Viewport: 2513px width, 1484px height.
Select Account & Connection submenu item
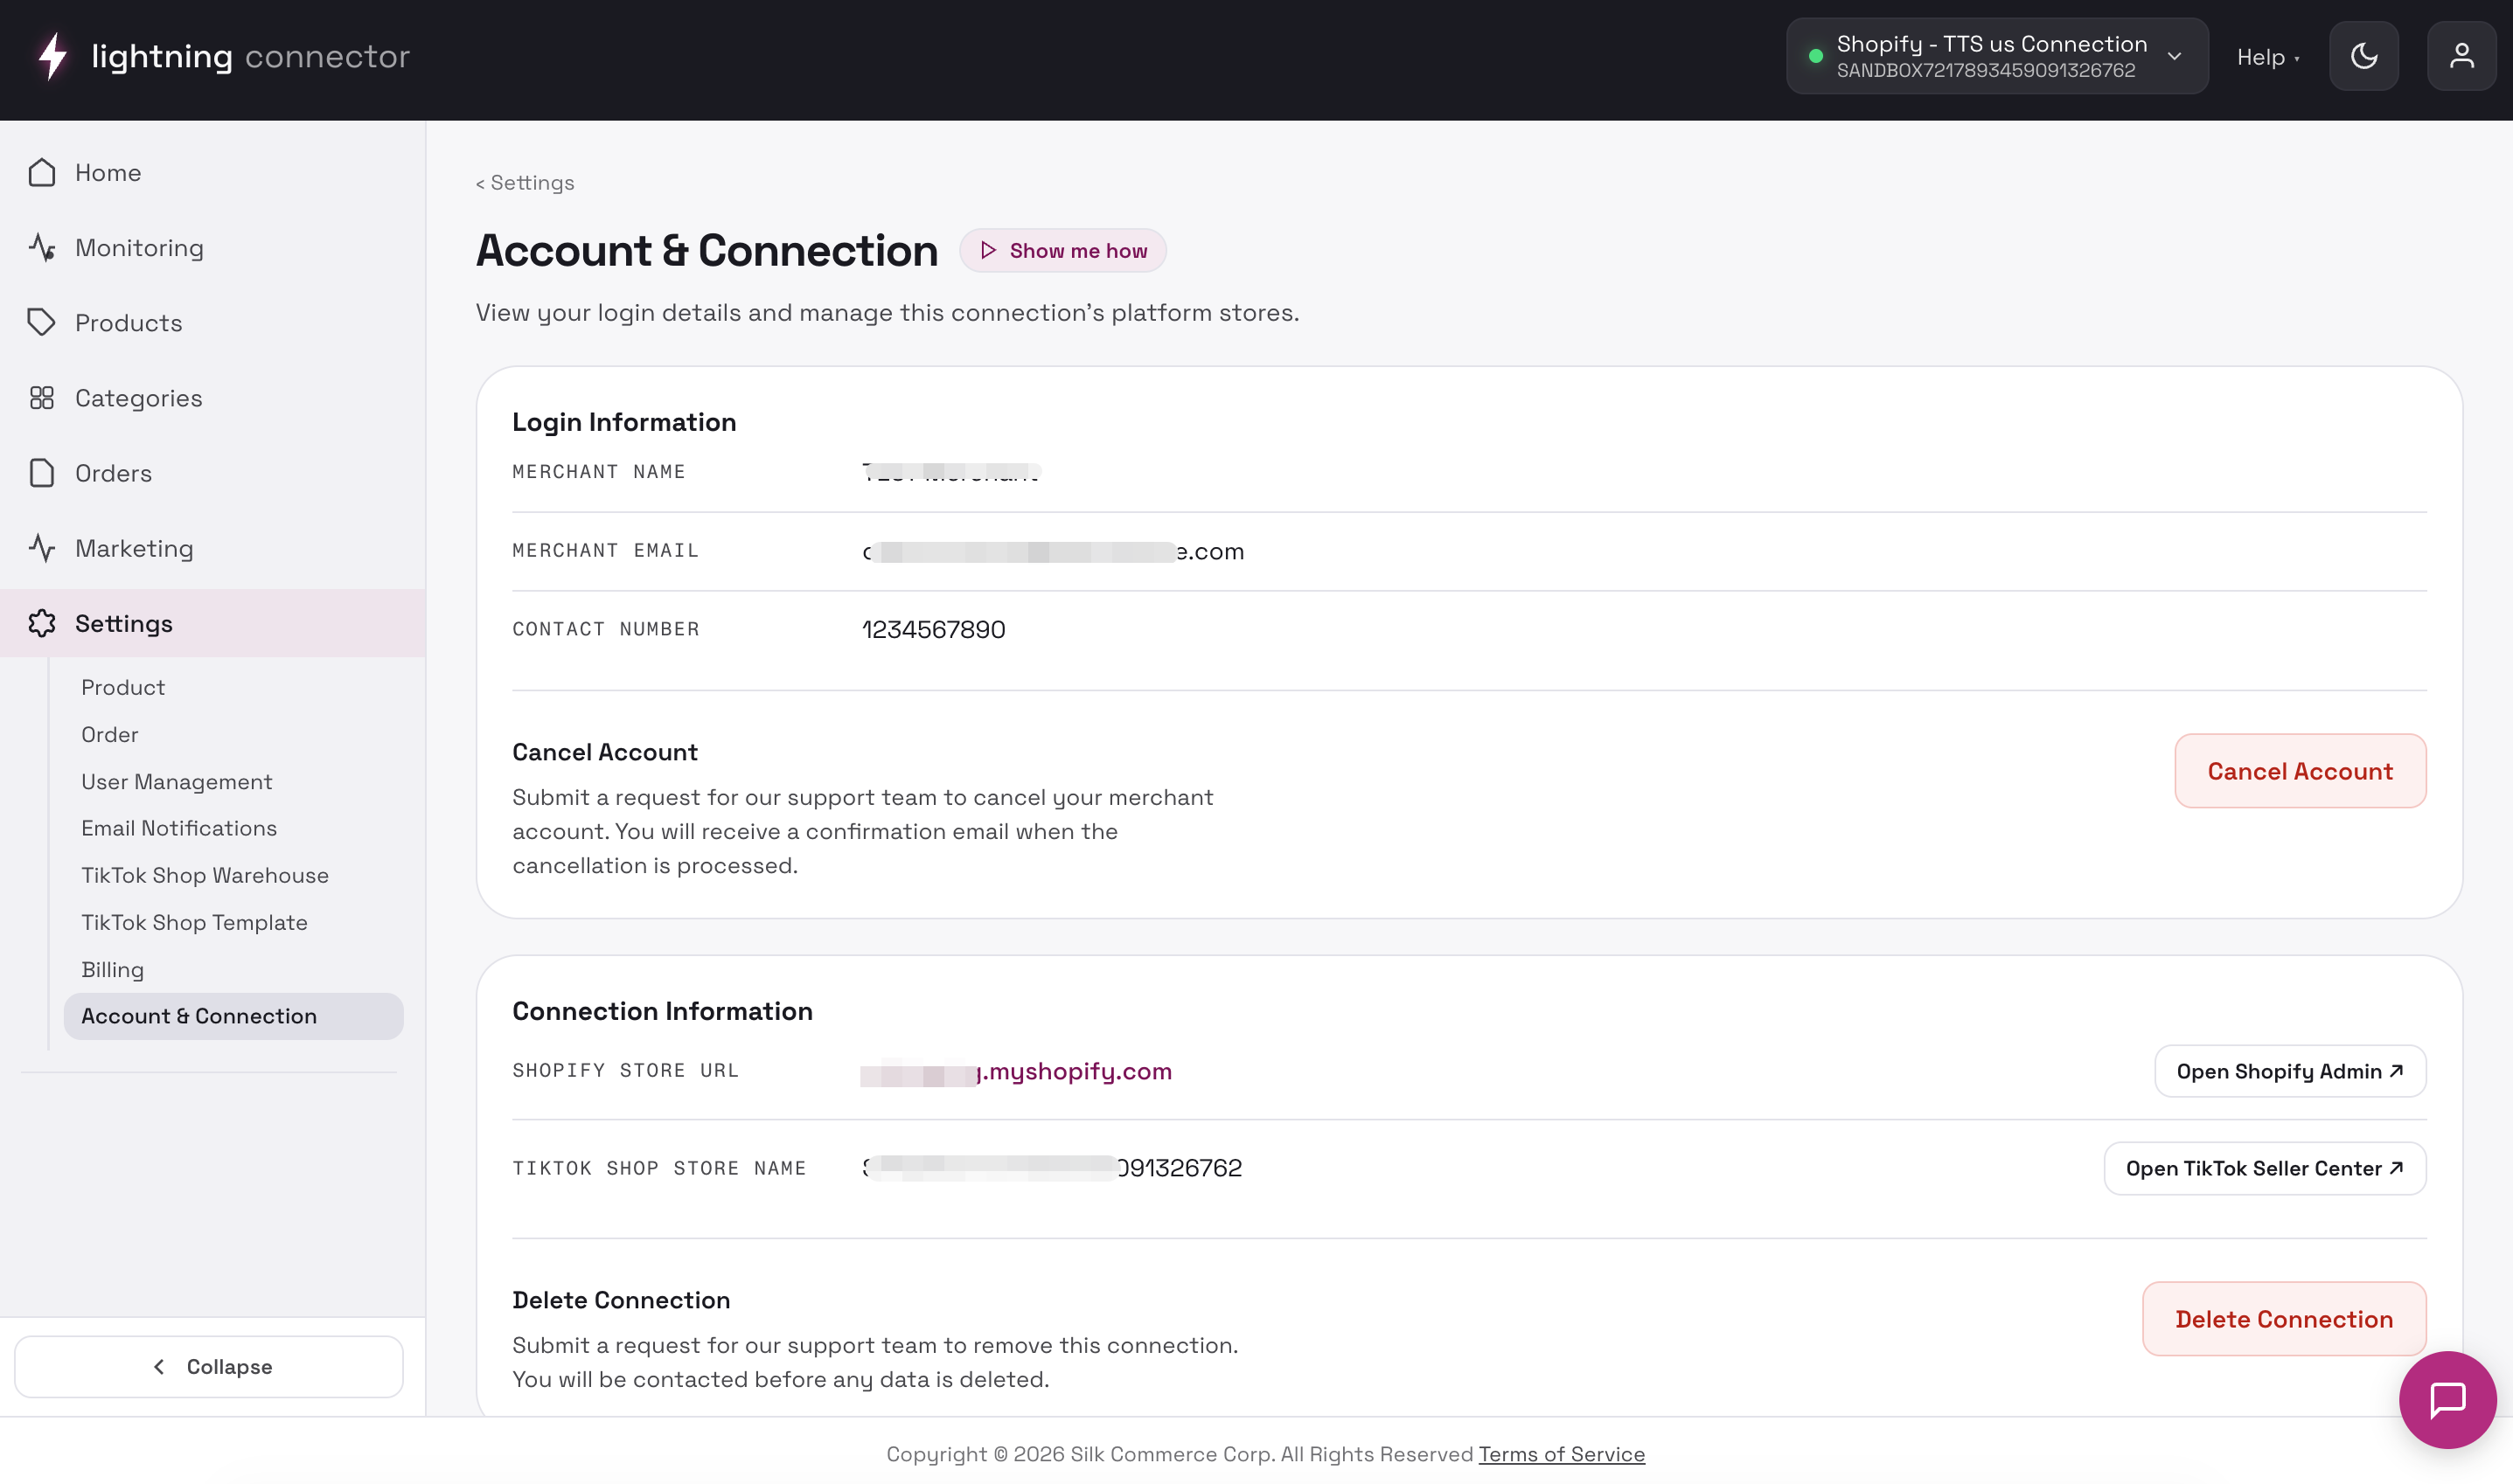pos(233,1016)
